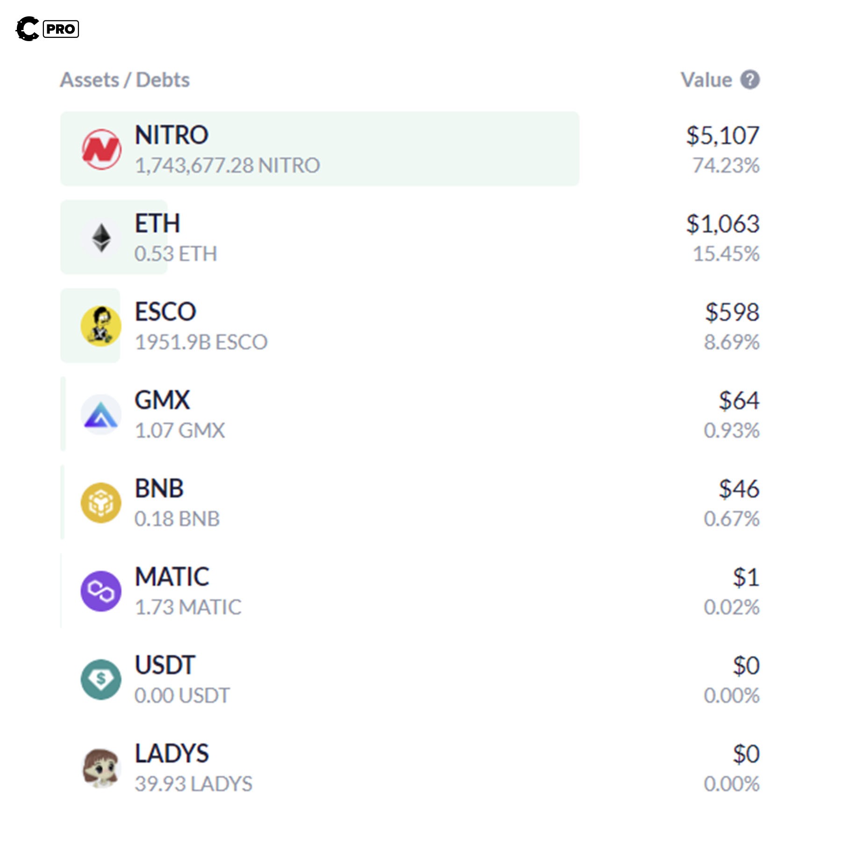Click the ESCO token avatar
Screen dimensions: 841x861
[101, 326]
